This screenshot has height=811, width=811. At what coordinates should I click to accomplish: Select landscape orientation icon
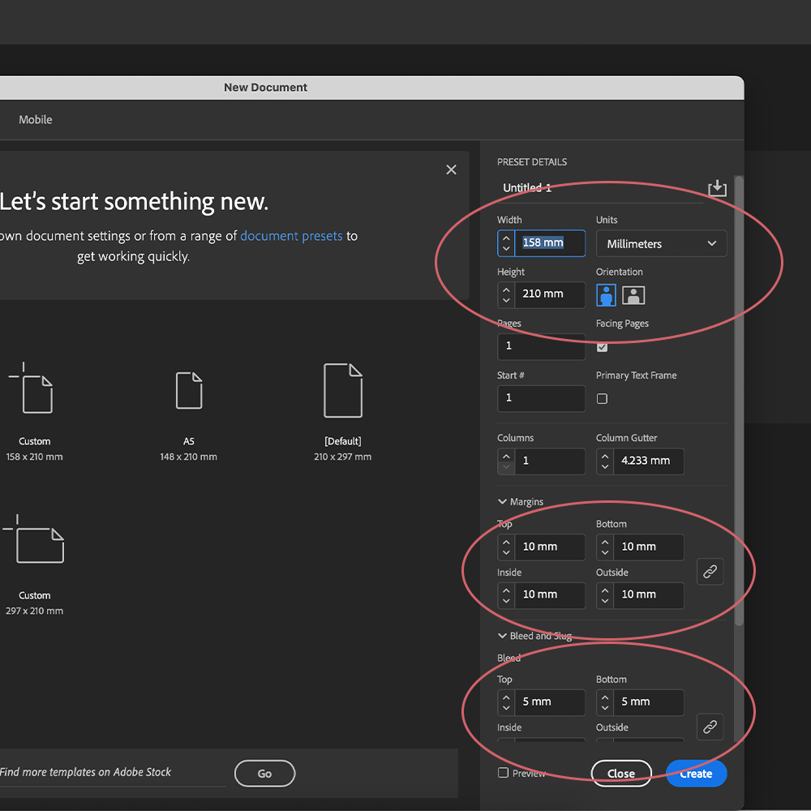coord(633,295)
